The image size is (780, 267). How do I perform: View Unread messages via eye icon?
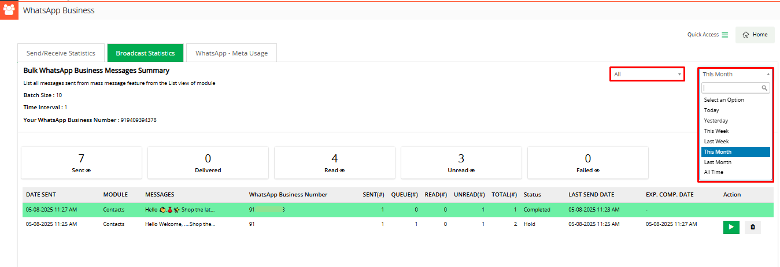[472, 170]
